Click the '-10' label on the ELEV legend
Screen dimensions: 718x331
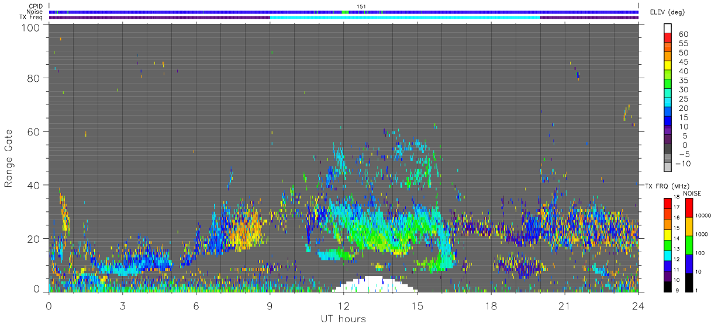[683, 164]
